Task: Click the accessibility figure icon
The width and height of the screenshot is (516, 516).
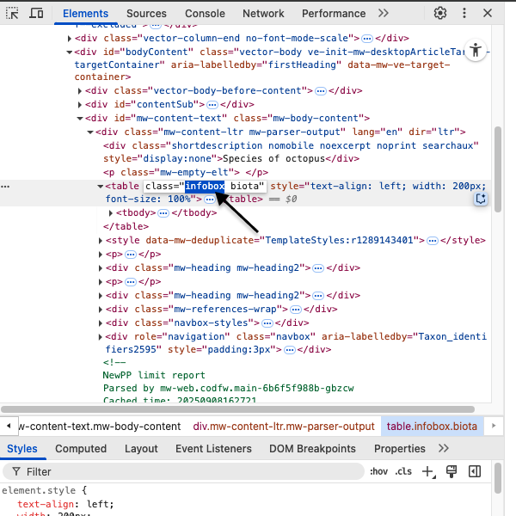Action: pyautogui.click(x=476, y=50)
